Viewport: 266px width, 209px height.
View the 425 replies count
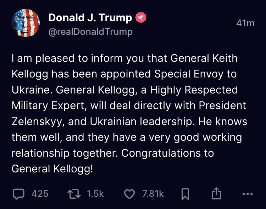40,194
